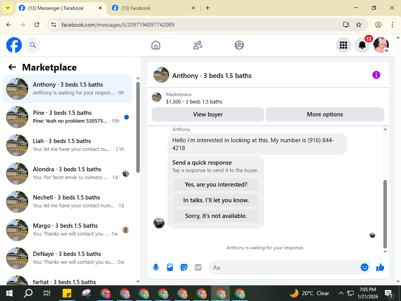Send quick reply 'Yes, are you interested?'

[216, 185]
